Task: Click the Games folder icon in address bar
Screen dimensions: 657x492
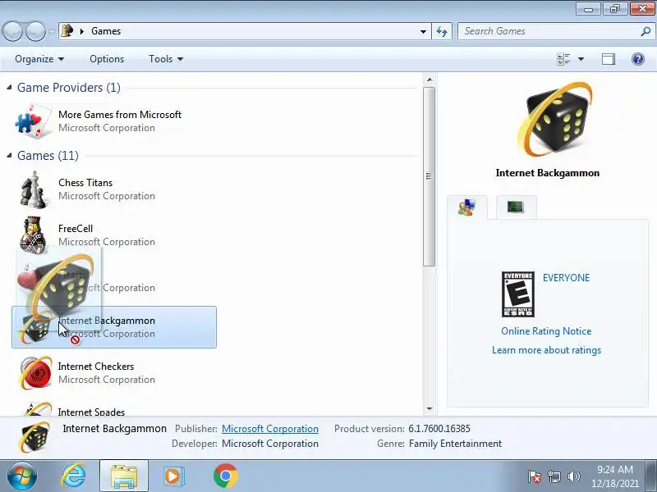Action: point(67,30)
